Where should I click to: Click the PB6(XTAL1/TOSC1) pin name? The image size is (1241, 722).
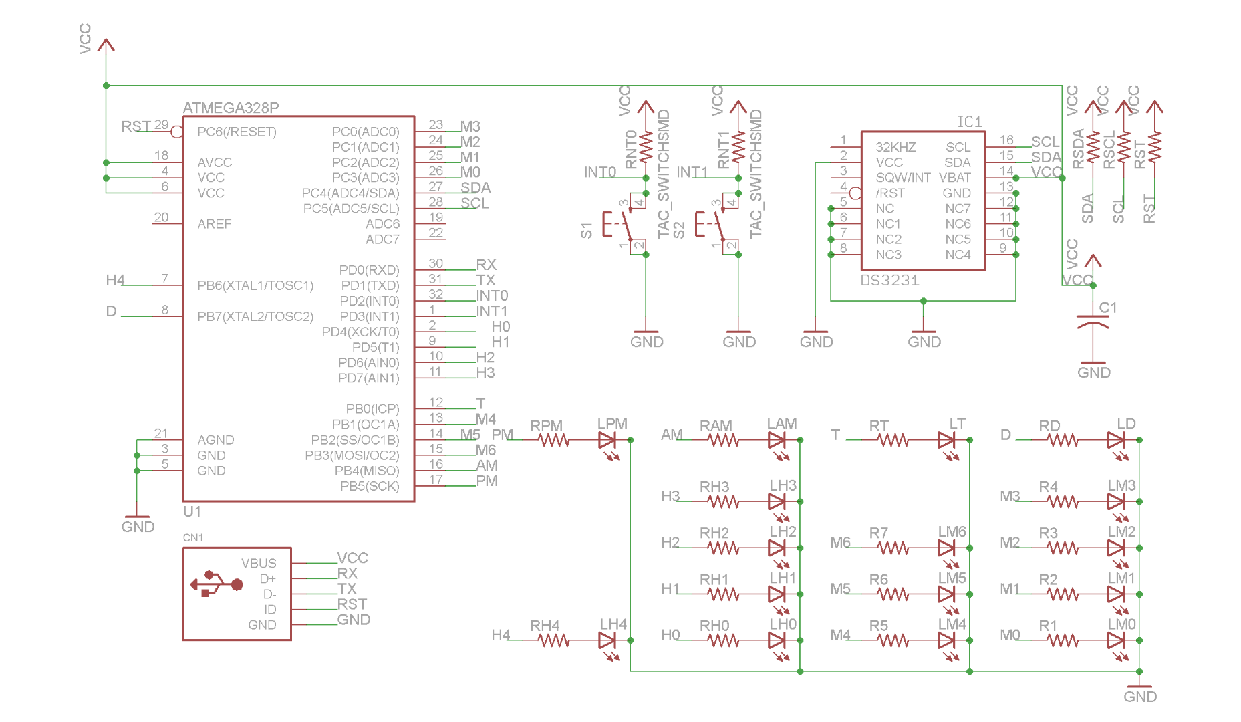click(x=255, y=285)
